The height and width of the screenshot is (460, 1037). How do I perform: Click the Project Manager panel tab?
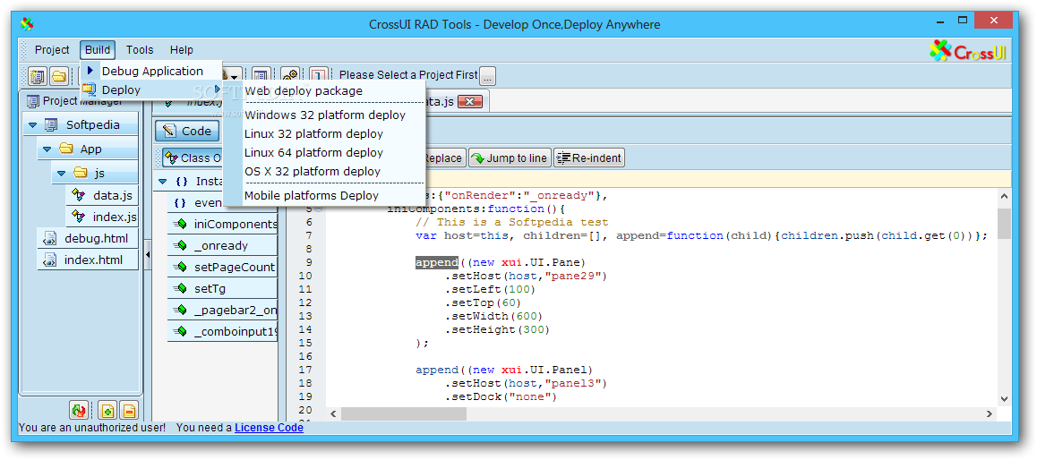[x=74, y=101]
